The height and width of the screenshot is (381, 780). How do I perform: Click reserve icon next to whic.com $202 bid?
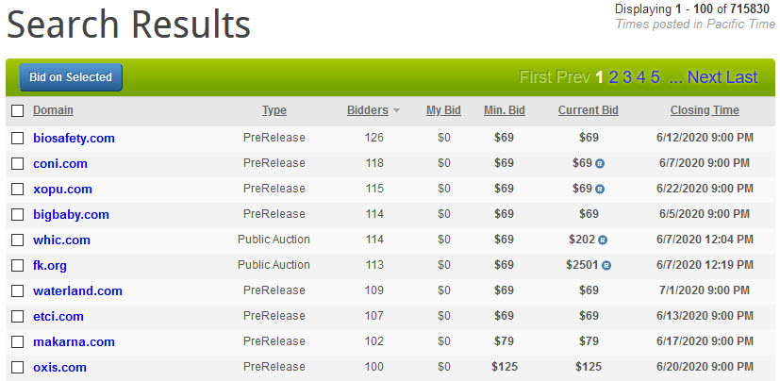[603, 240]
